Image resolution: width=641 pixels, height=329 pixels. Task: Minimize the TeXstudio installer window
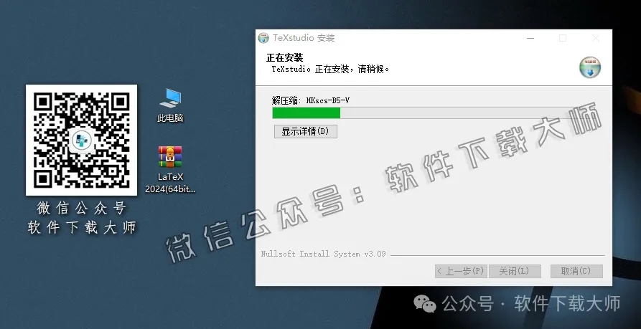530,38
